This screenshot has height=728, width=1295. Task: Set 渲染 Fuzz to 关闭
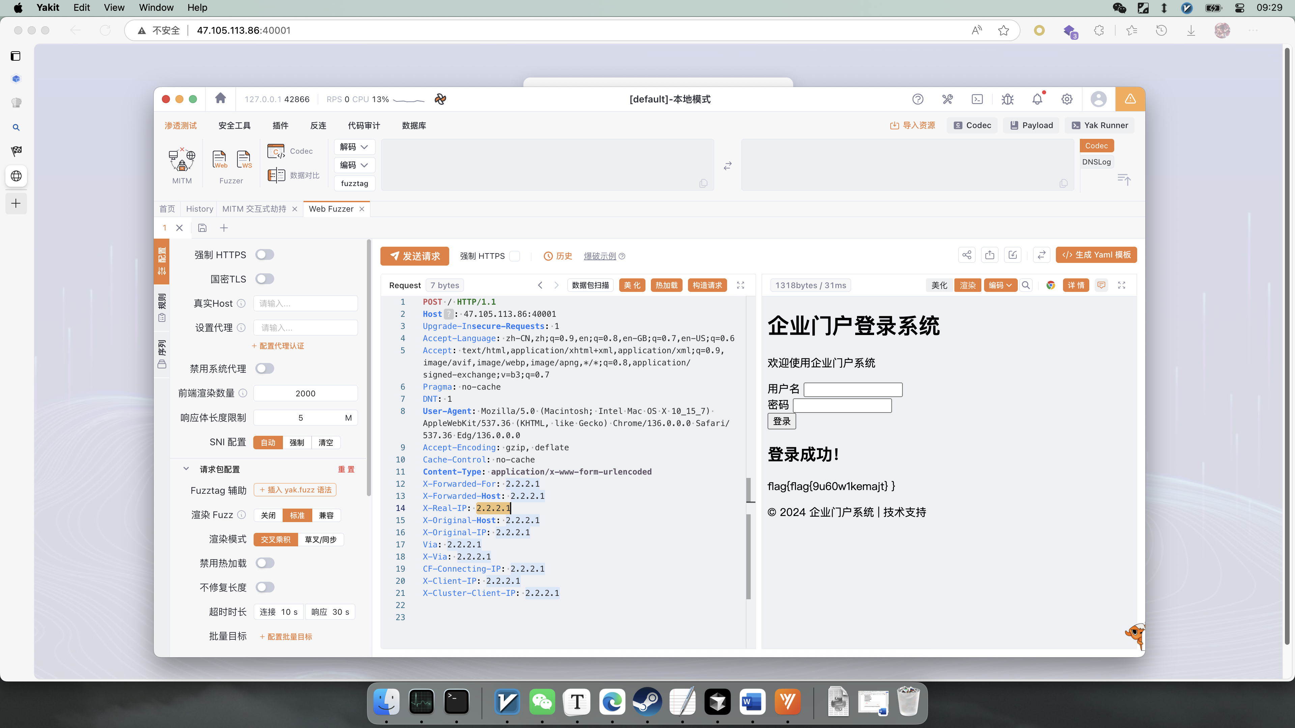tap(268, 515)
